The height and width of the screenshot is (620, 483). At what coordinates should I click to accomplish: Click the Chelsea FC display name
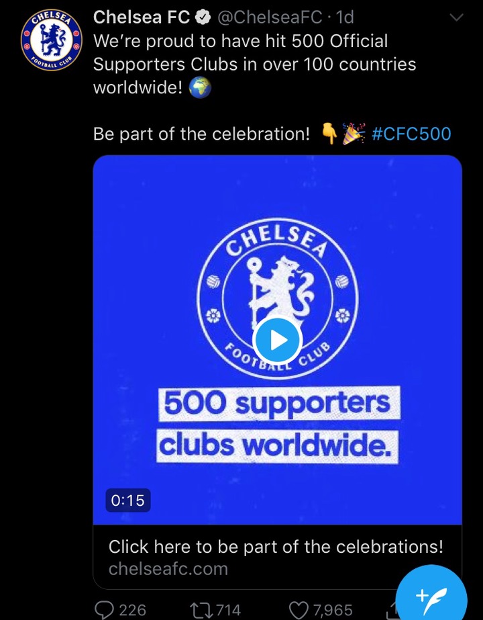142,17
